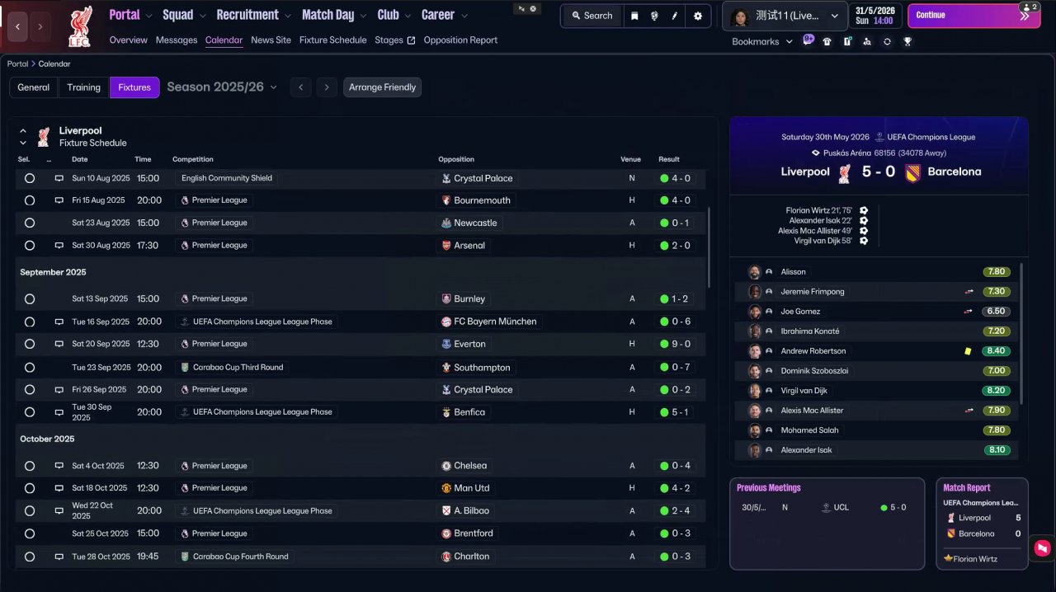Click the circular refresh shortcut icon

(887, 41)
